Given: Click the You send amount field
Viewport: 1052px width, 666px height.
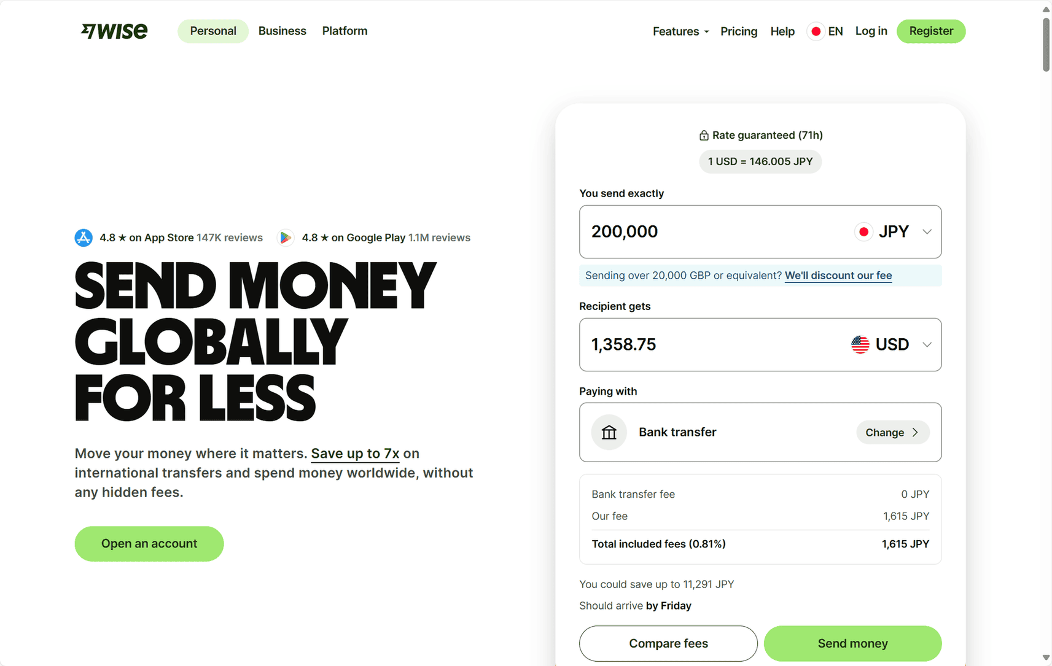Looking at the screenshot, I should tap(706, 232).
